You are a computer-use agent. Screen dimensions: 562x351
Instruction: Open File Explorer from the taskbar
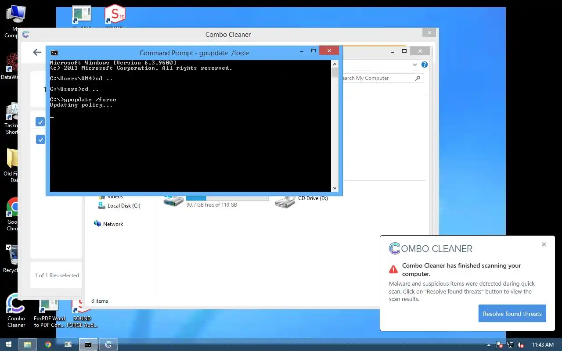[x=27, y=345]
